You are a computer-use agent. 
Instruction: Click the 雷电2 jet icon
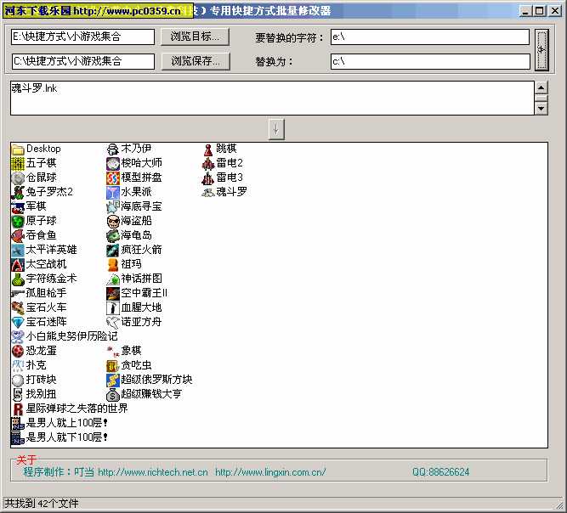point(208,163)
